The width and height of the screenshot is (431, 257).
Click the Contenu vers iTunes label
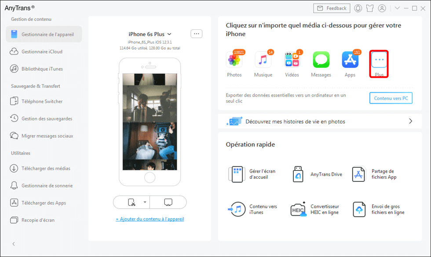point(263,209)
